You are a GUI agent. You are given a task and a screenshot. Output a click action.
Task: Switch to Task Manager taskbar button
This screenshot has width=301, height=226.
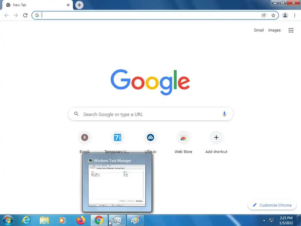click(117, 220)
